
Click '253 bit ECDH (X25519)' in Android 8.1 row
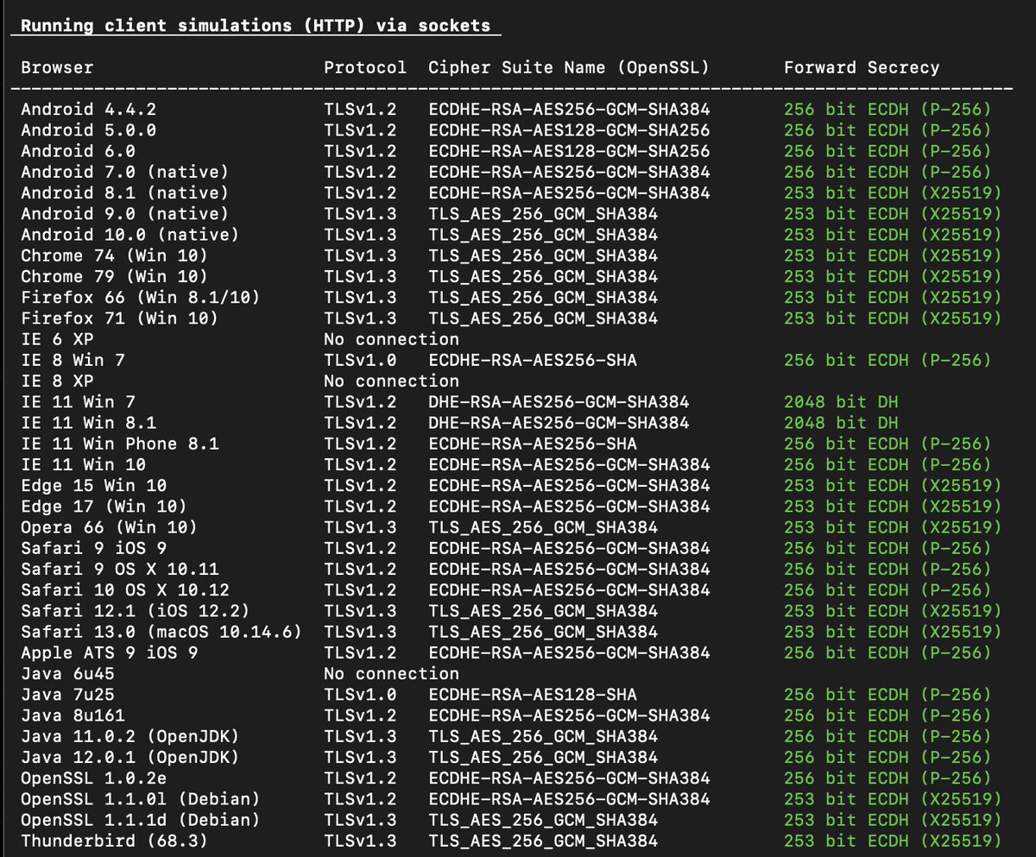click(x=893, y=192)
